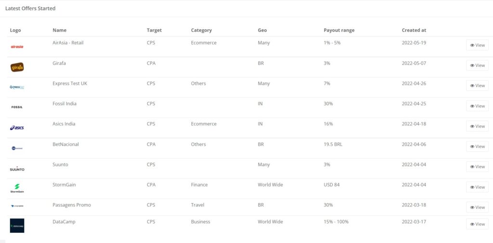Click the AirAsia logo icon
This screenshot has height=243, width=493.
point(17,47)
